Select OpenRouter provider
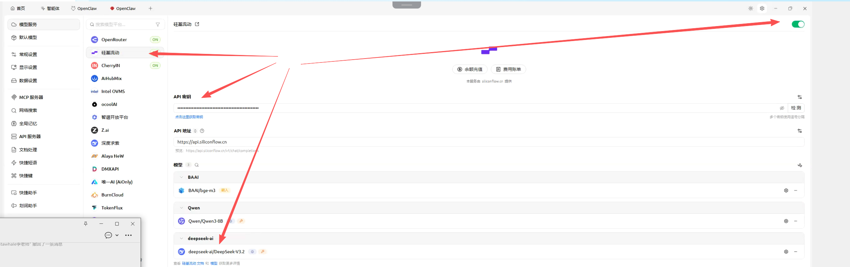 (x=125, y=40)
